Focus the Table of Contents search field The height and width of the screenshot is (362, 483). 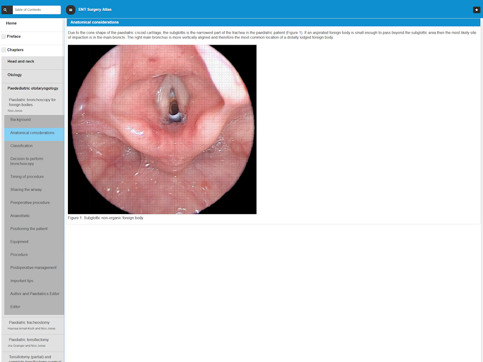37,10
